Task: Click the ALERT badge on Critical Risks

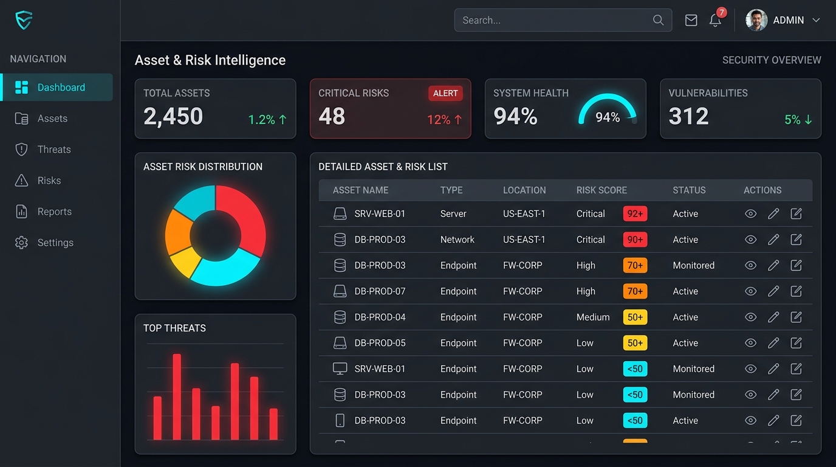Action: click(x=445, y=93)
